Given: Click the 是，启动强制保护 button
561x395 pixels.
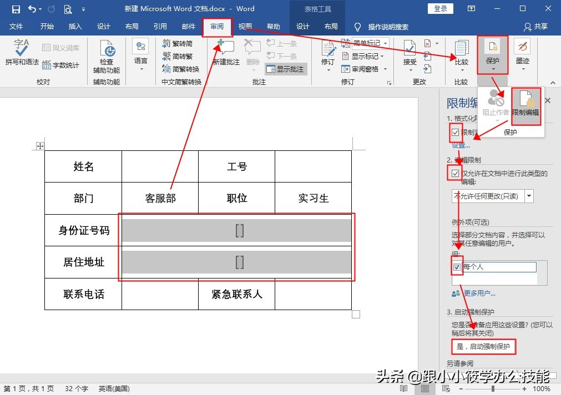Looking at the screenshot, I should [x=483, y=347].
